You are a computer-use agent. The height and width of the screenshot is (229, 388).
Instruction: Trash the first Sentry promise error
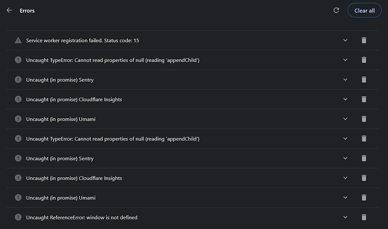pyautogui.click(x=364, y=80)
